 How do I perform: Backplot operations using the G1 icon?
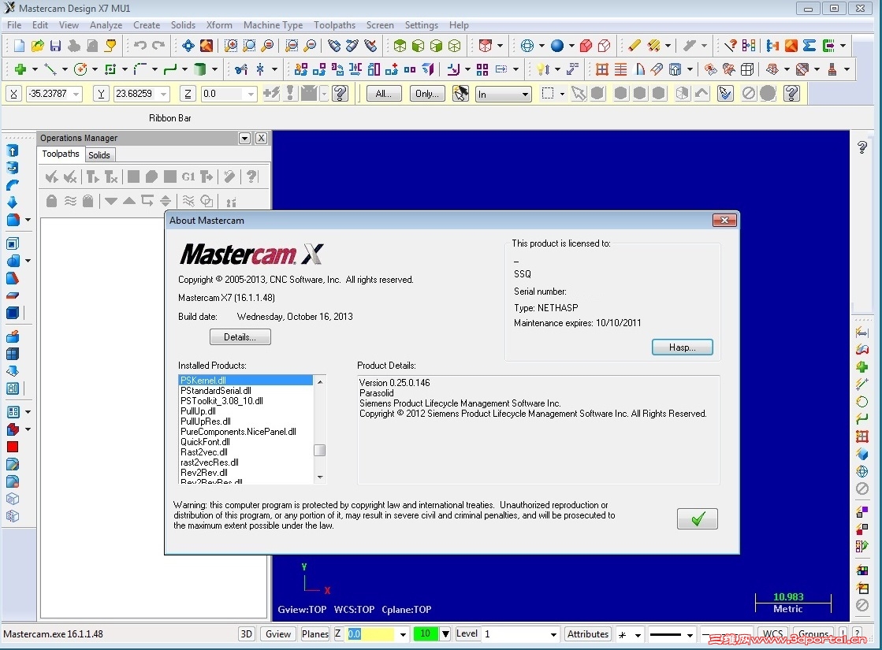click(x=188, y=176)
